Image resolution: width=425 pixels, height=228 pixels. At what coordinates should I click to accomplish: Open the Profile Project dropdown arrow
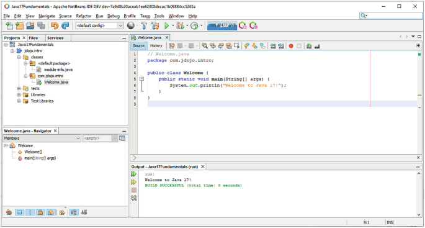(x=202, y=26)
